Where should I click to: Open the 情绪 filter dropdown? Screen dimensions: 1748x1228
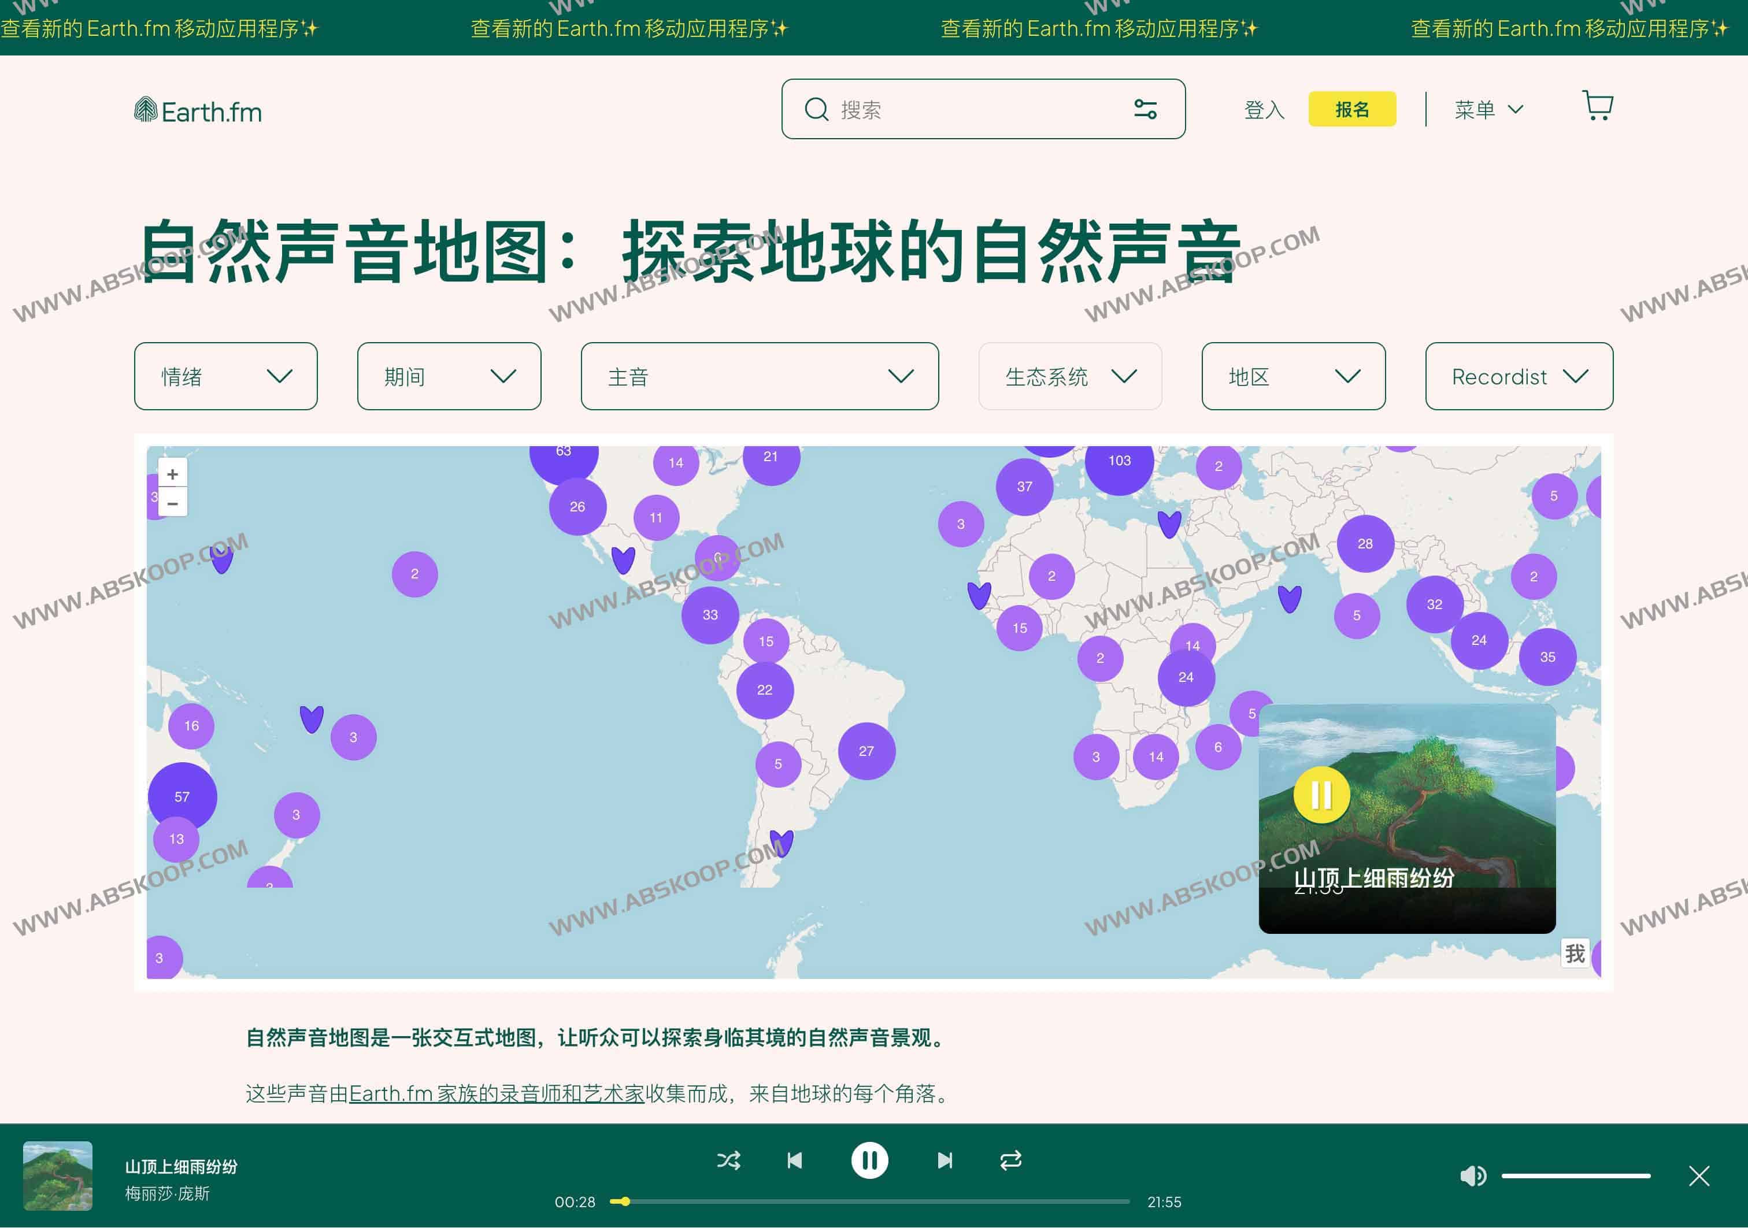225,376
